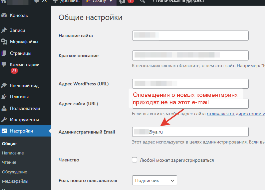
Task: Open the Написание settings submenu
Action: (x=13, y=153)
